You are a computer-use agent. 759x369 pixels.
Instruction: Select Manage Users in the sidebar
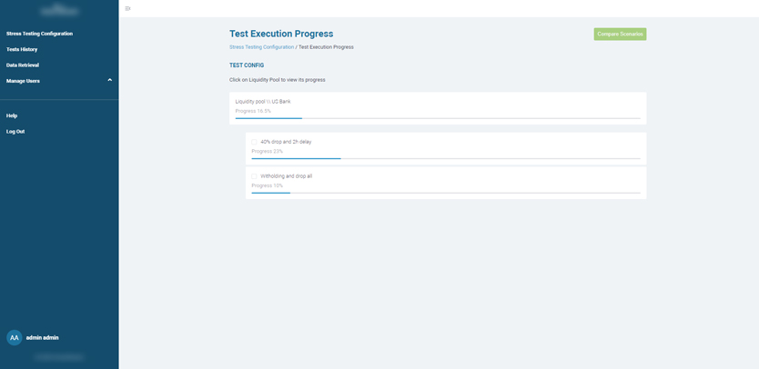23,81
